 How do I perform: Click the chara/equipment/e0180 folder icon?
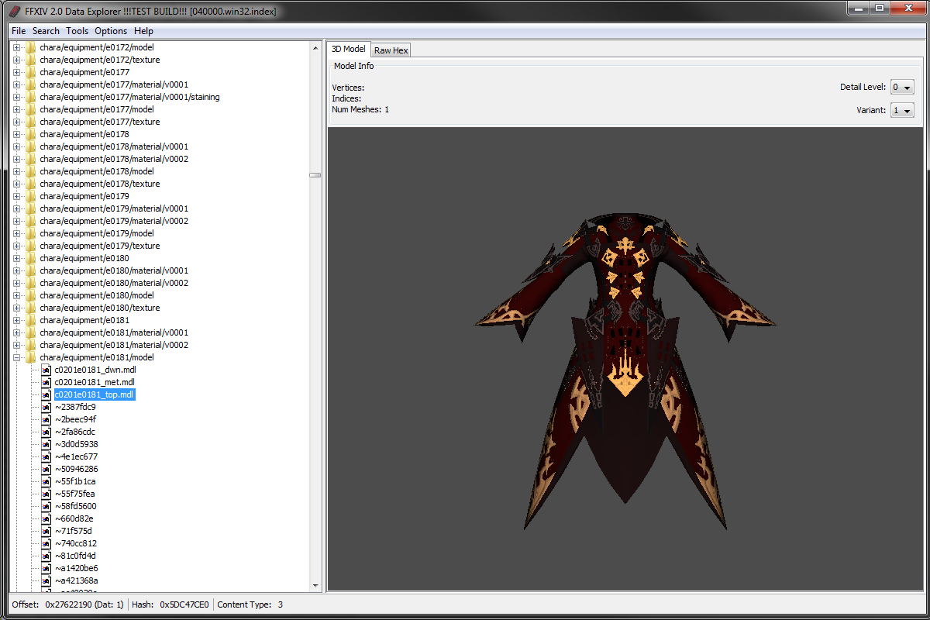coord(31,258)
